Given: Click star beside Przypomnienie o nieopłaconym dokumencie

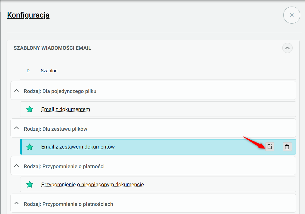Looking at the screenshot, I should click(30, 185).
